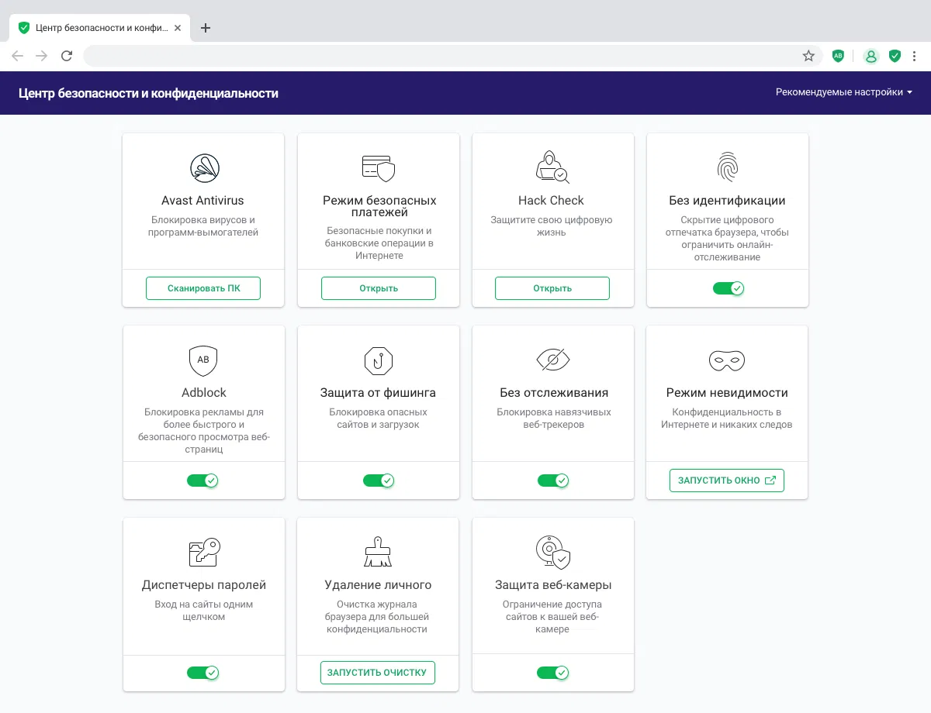Click the green shield security icon in toolbar

pos(895,56)
